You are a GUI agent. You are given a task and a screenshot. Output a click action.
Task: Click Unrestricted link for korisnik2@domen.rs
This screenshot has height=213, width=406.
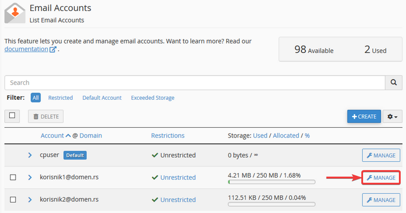pos(178,200)
